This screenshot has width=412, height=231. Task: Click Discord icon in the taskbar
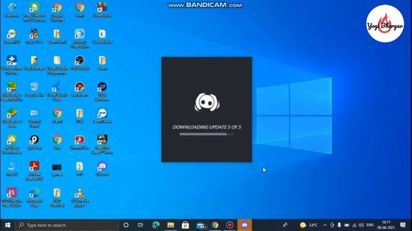[x=245, y=225]
